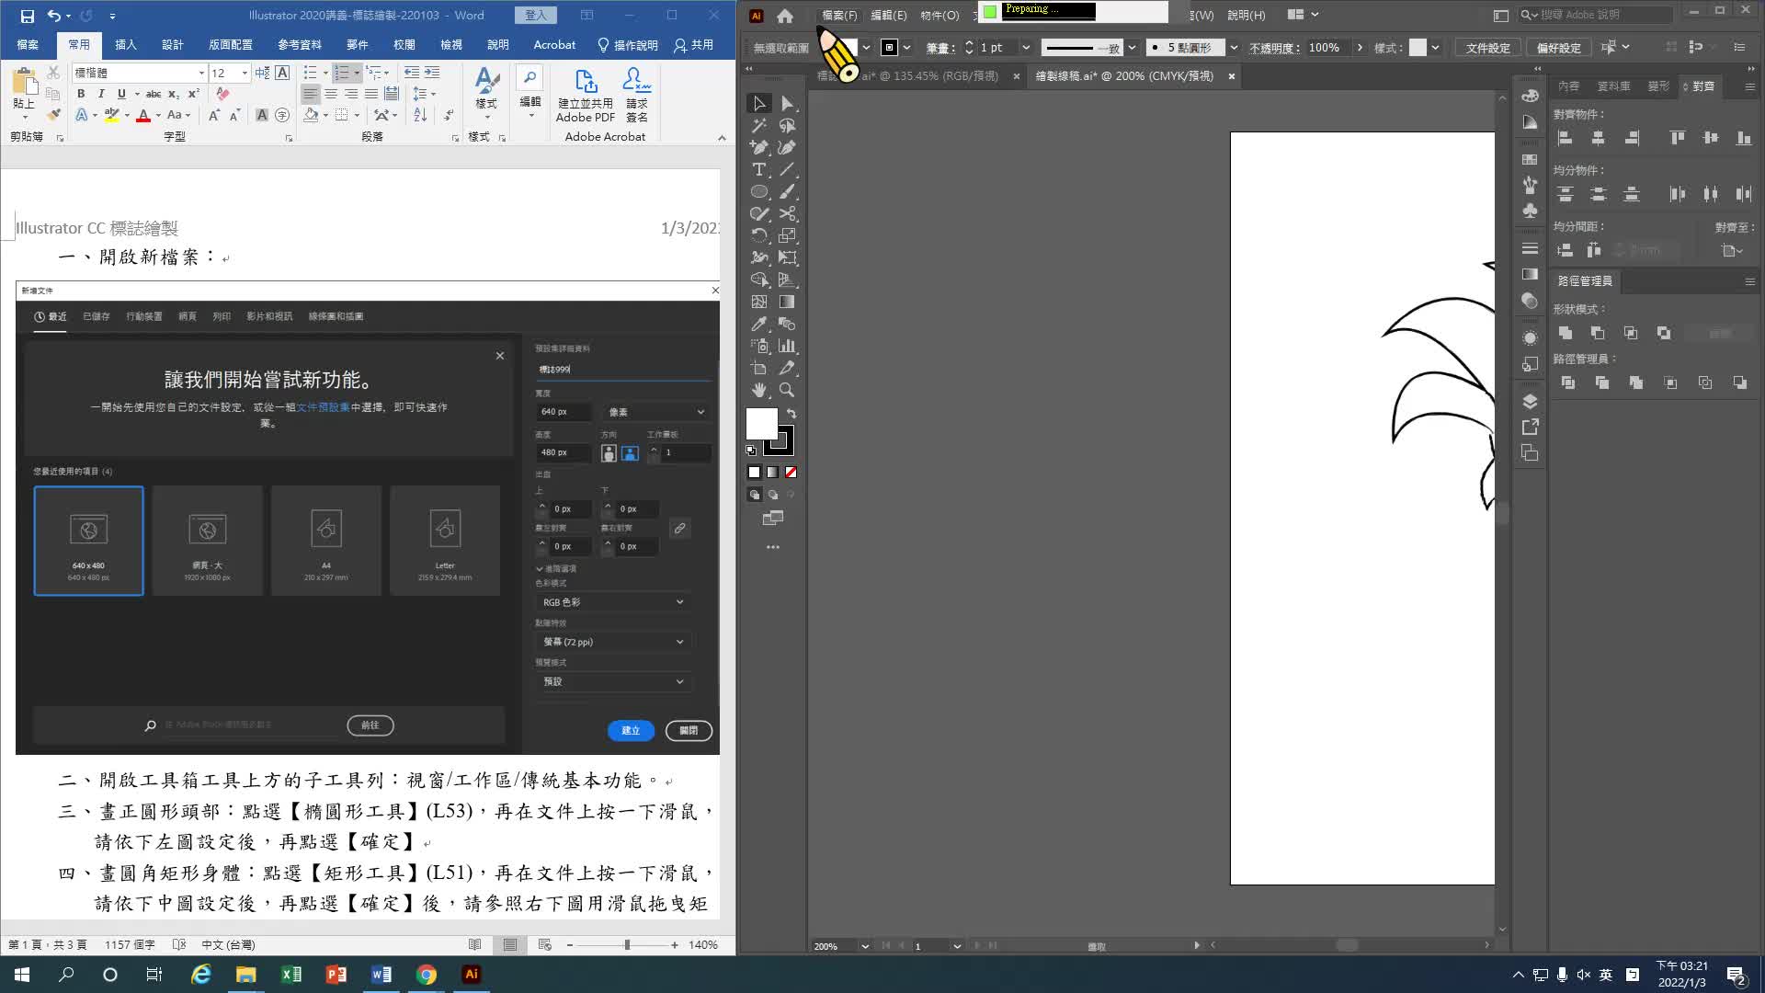
Task: Toggle Italic in Word ribbon
Action: (x=101, y=94)
